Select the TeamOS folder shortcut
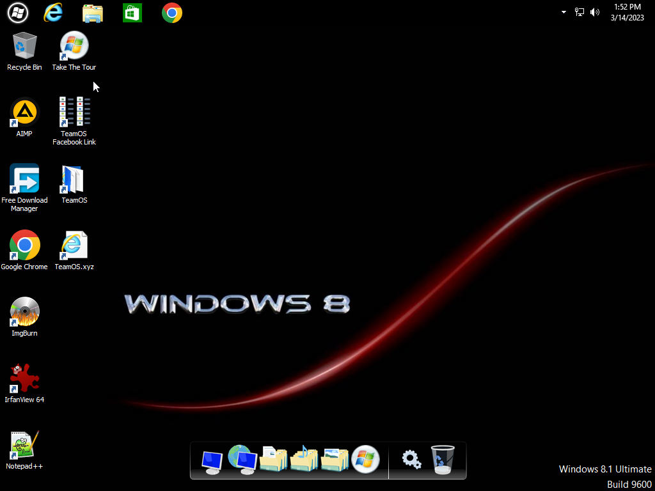 click(x=74, y=184)
